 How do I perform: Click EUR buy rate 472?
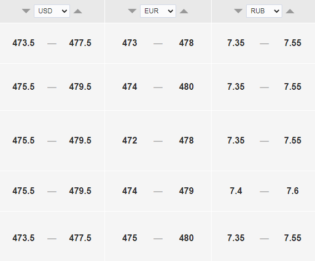point(129,140)
